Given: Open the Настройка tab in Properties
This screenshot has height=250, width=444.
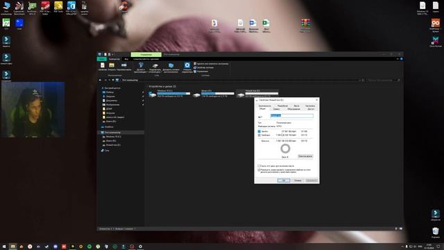Looking at the screenshot, I should (x=310, y=106).
